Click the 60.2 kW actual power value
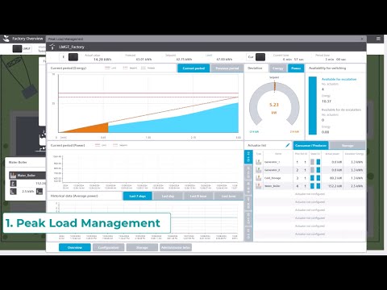The height and width of the screenshot is (290, 387). (x=335, y=178)
